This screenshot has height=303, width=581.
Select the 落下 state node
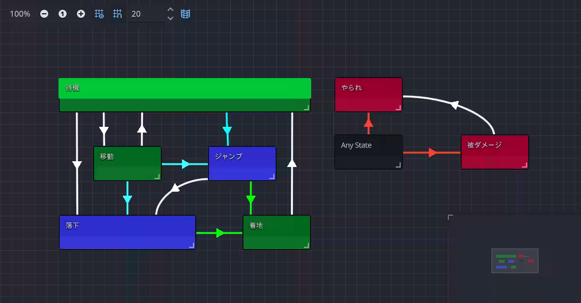pyautogui.click(x=127, y=232)
